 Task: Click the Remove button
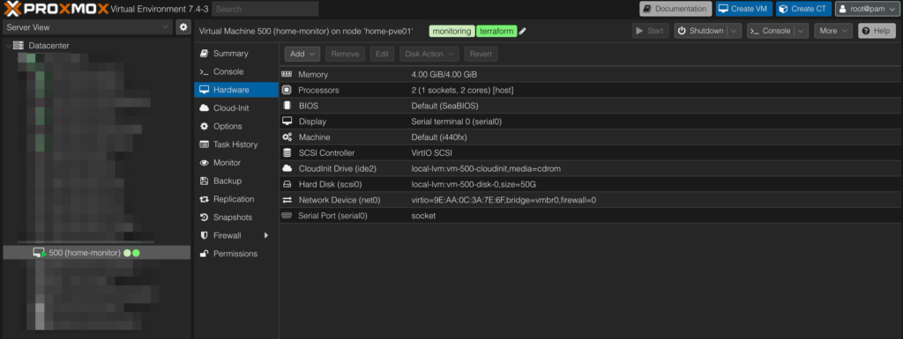[x=345, y=54]
